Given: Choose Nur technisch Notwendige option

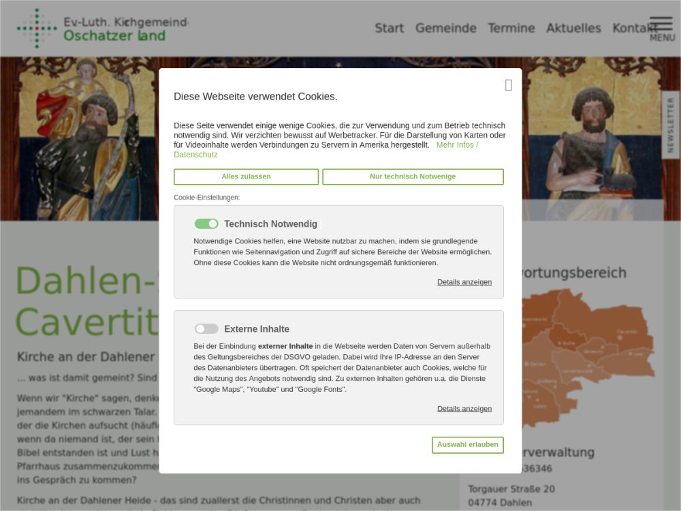Looking at the screenshot, I should click(413, 176).
